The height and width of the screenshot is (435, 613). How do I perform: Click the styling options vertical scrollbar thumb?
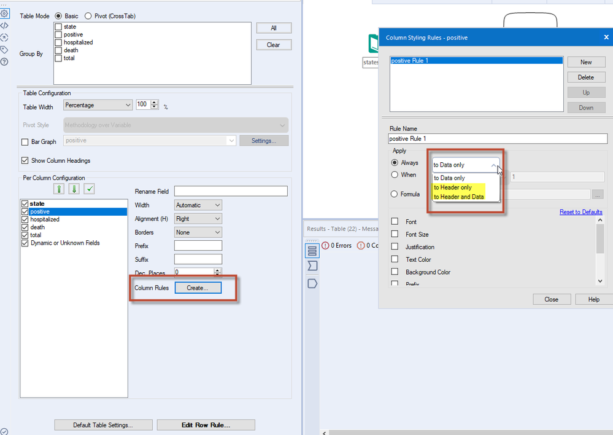point(600,238)
